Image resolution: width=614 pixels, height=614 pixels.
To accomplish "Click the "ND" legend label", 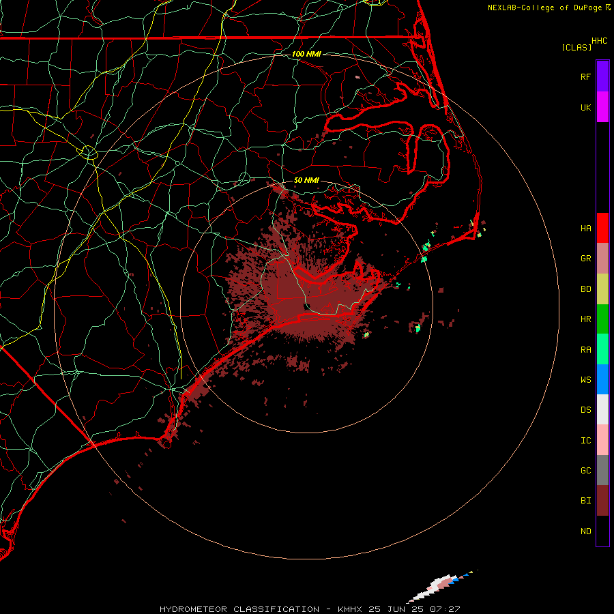I will tap(585, 531).
